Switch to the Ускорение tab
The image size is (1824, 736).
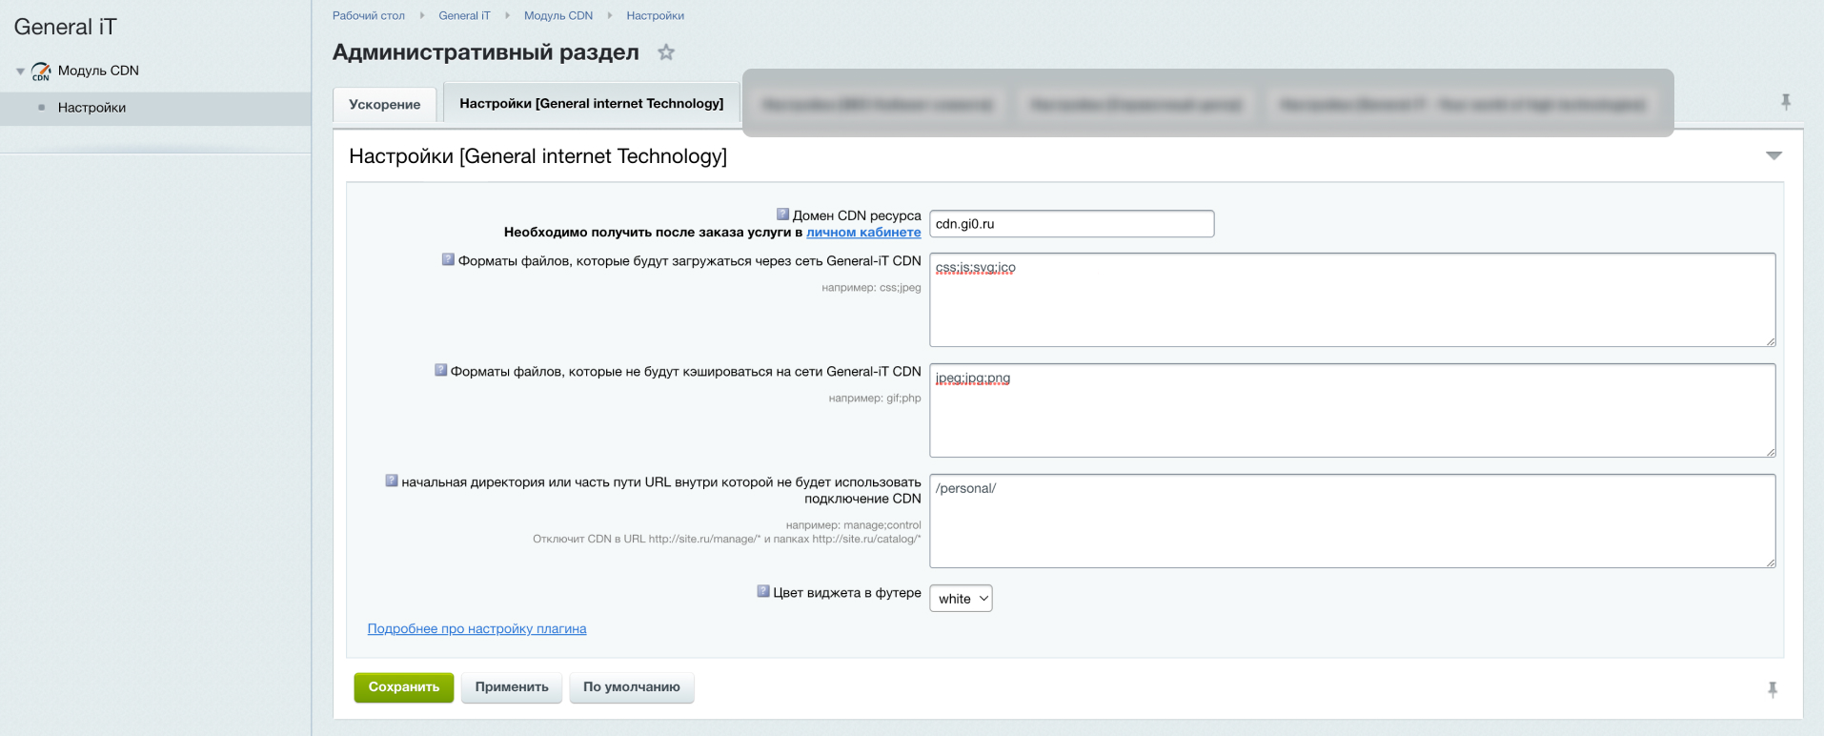tap(384, 105)
